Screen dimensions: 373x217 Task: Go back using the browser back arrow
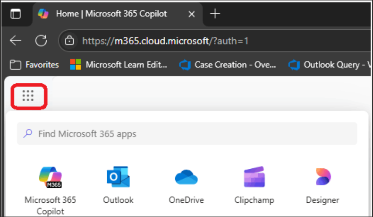16,41
